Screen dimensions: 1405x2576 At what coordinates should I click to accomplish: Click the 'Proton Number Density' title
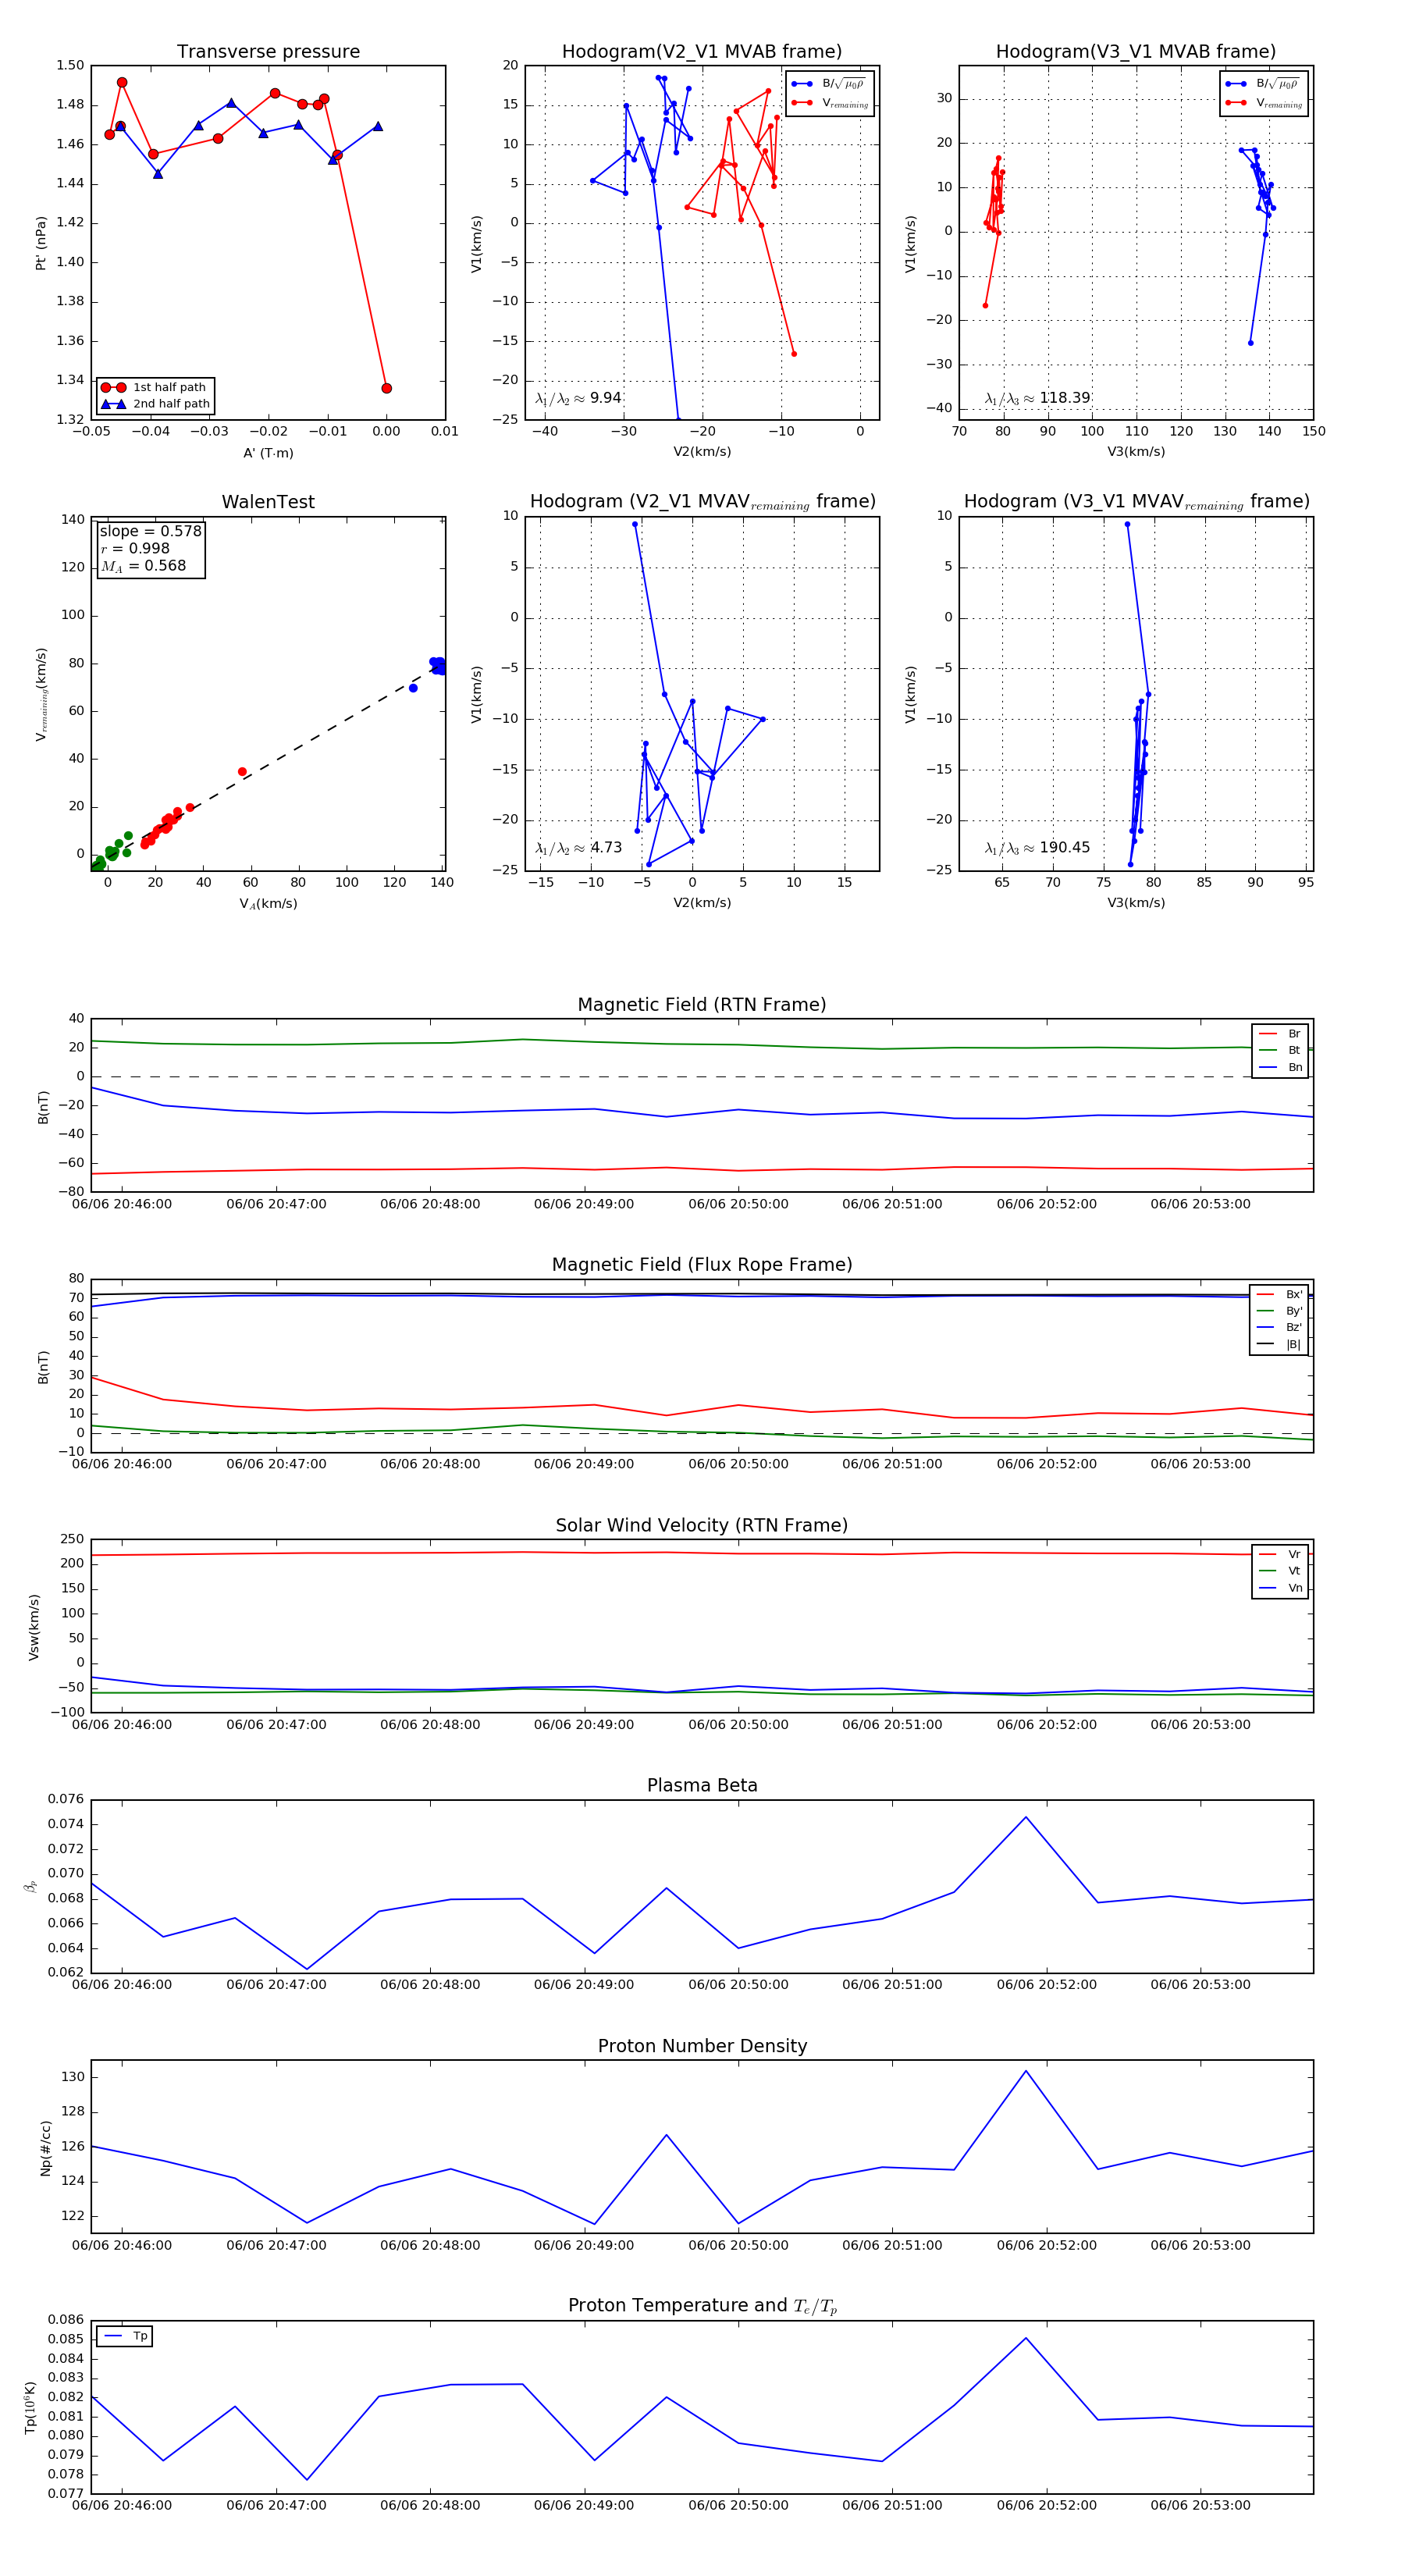(702, 2046)
